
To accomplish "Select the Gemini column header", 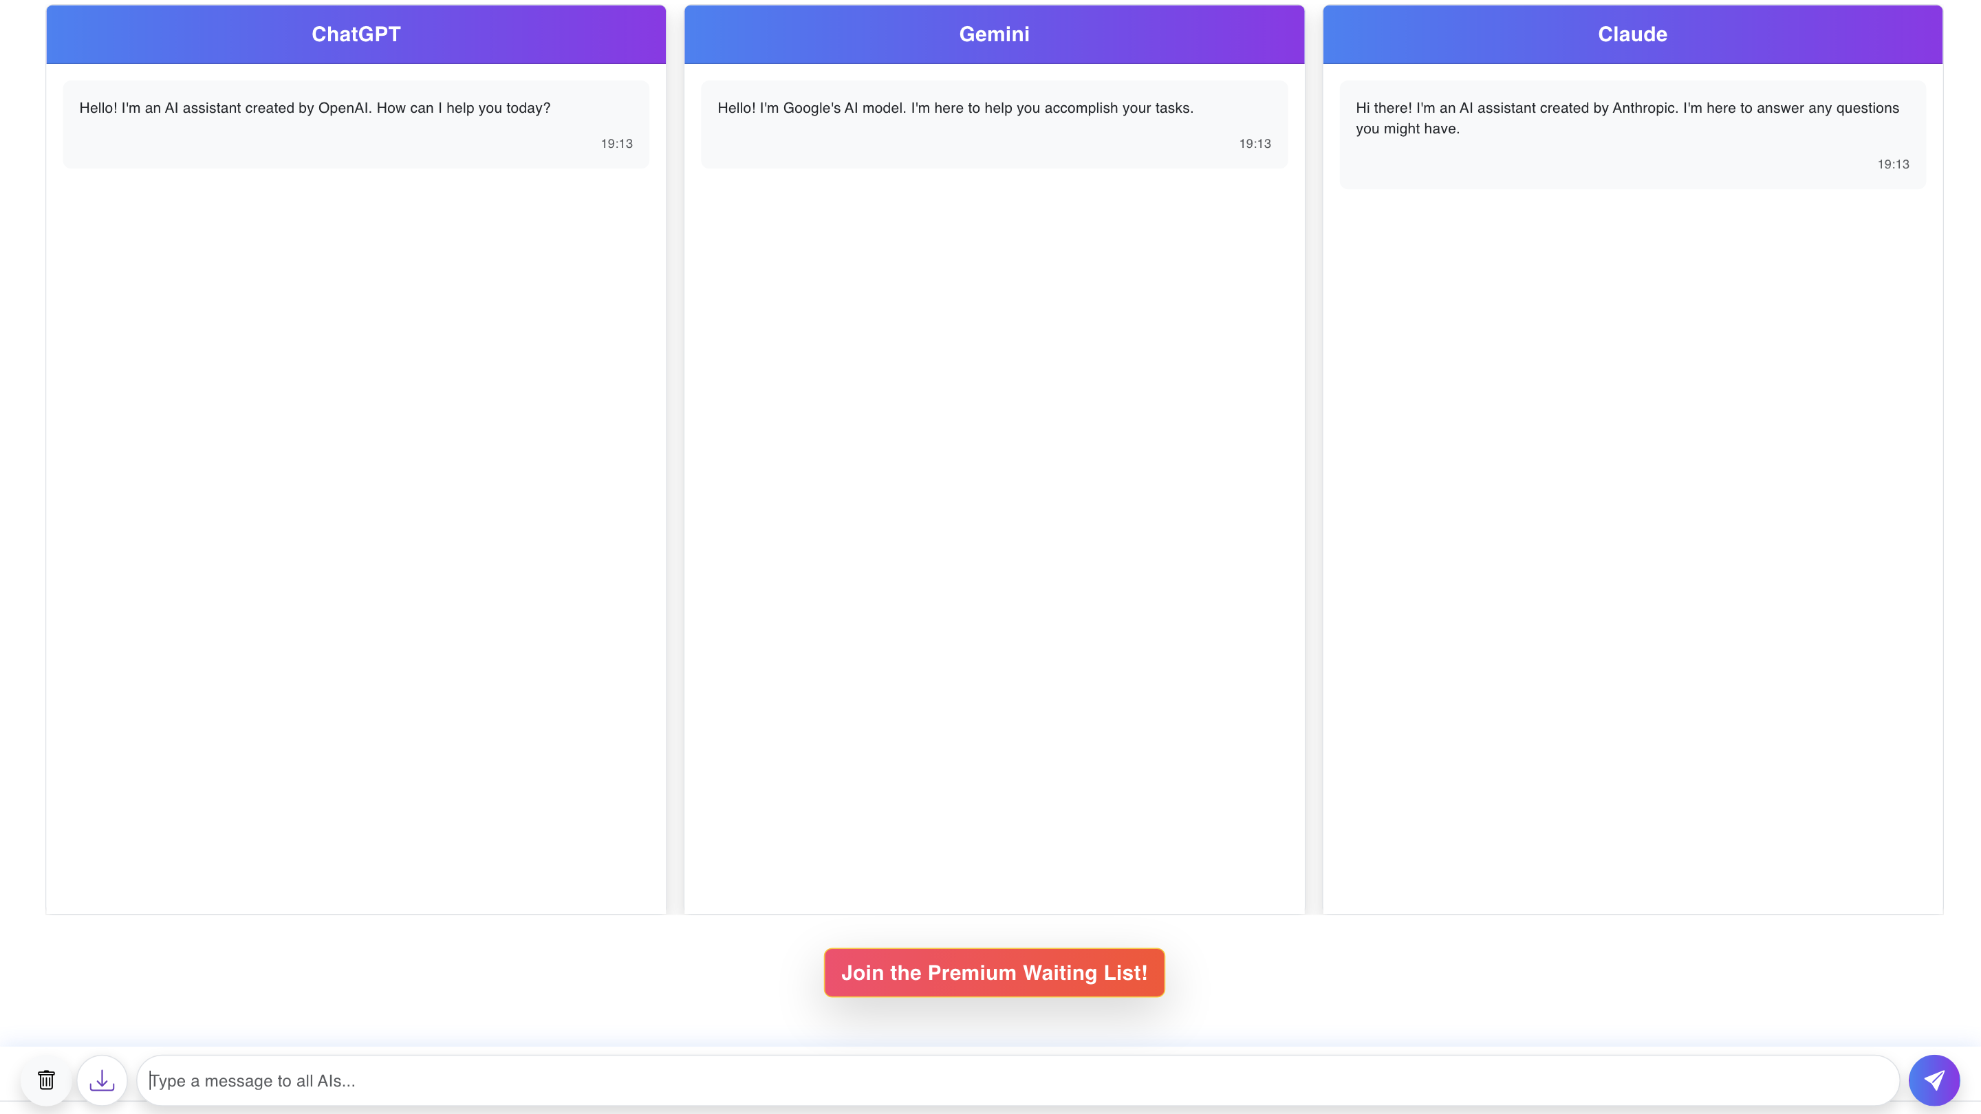I will pos(993,34).
